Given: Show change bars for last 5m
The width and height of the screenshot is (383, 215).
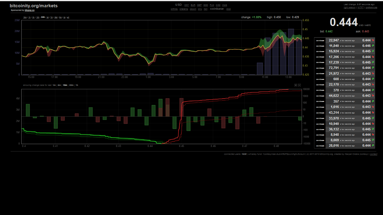Looking at the screenshot, I should tap(59, 85).
